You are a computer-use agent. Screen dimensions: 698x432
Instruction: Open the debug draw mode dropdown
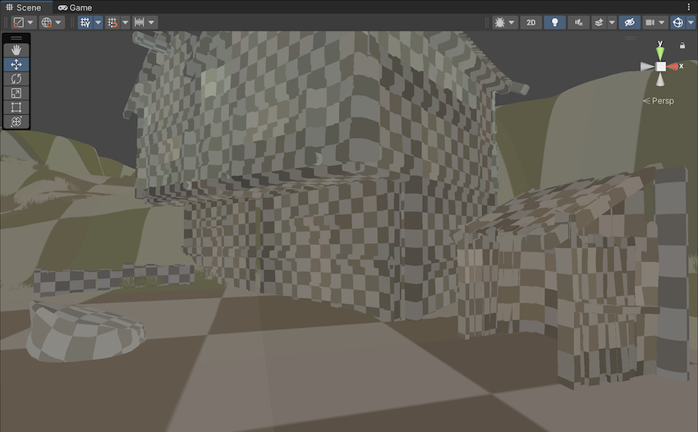[x=503, y=23]
